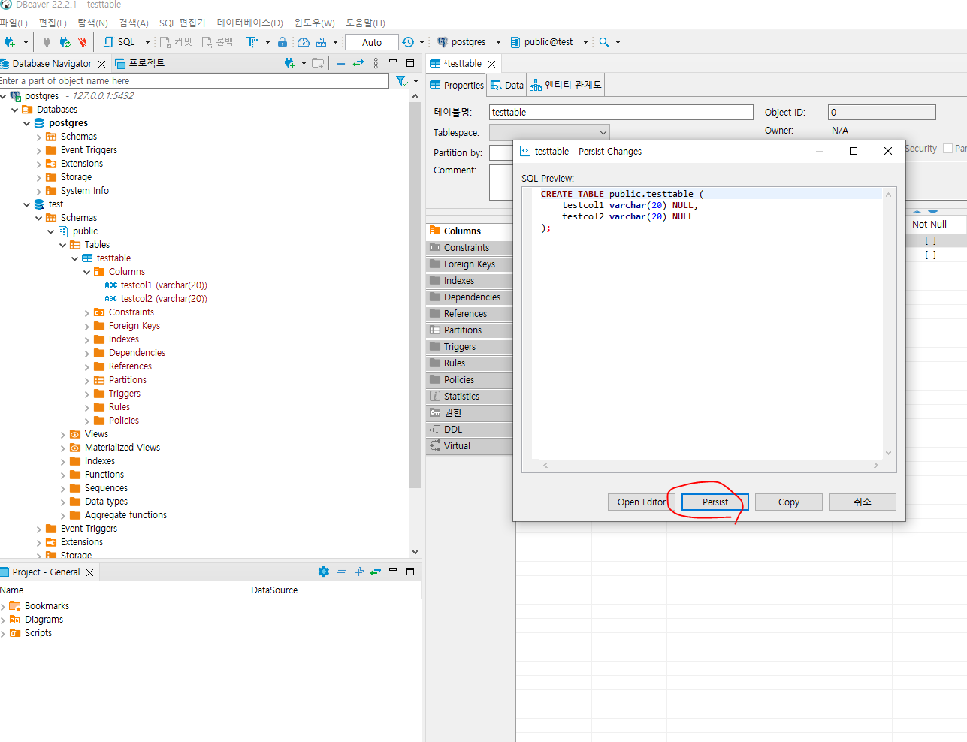Open a new SQL script editor
The height and width of the screenshot is (742, 967).
click(x=119, y=42)
